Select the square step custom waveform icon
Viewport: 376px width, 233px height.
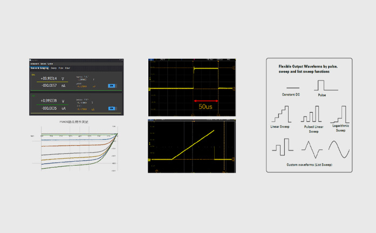tap(282, 147)
